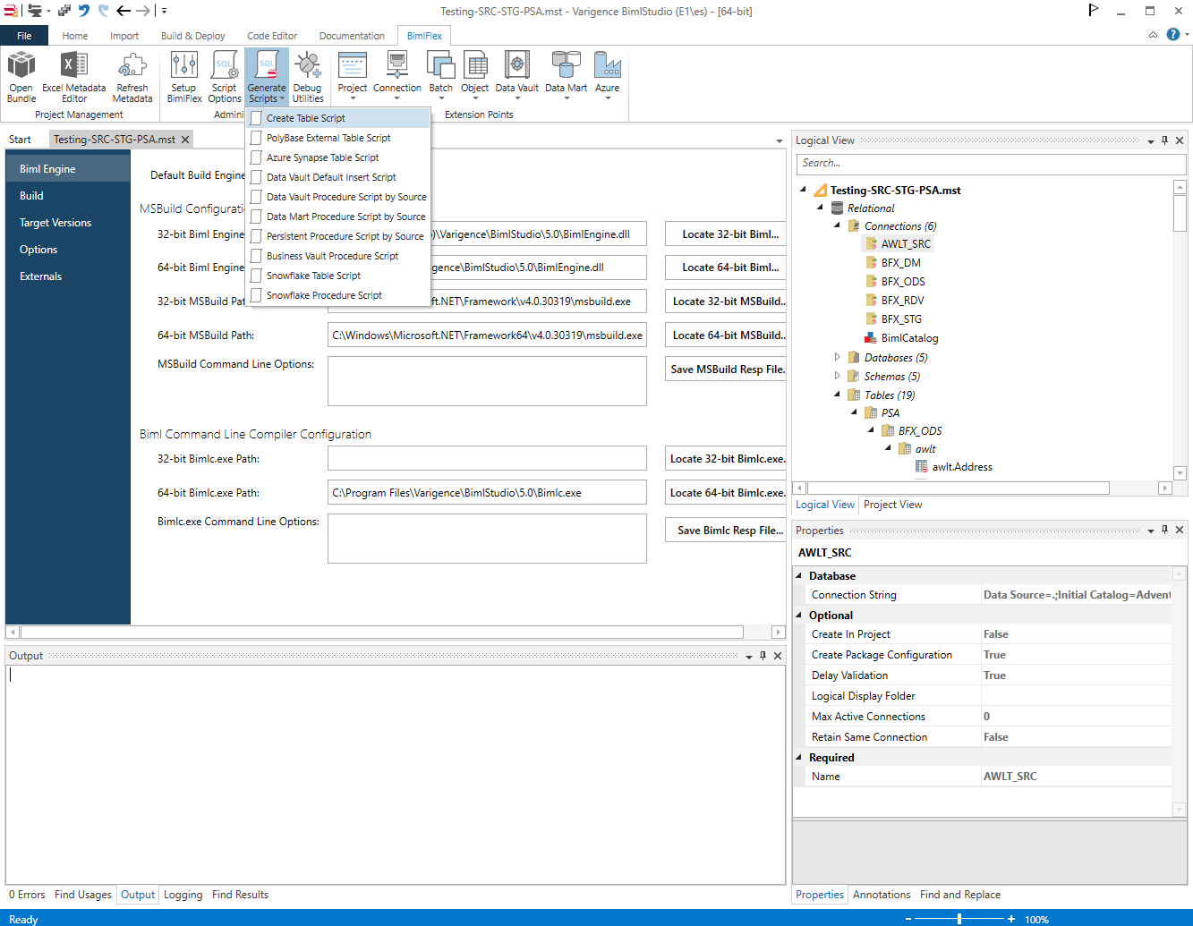Screen dimensions: 1193x926
Task: Expand the Databases node in Logical View
Action: (x=837, y=357)
